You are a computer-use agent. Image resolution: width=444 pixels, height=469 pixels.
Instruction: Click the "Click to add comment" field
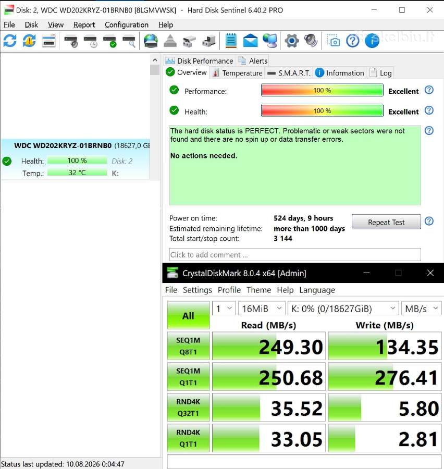(x=295, y=254)
